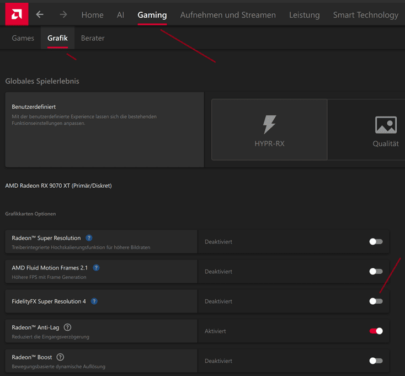The width and height of the screenshot is (405, 376).
Task: Open the Smart Technology tab
Action: (x=365, y=15)
